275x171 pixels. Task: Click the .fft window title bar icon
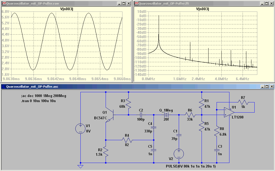click(x=136, y=3)
